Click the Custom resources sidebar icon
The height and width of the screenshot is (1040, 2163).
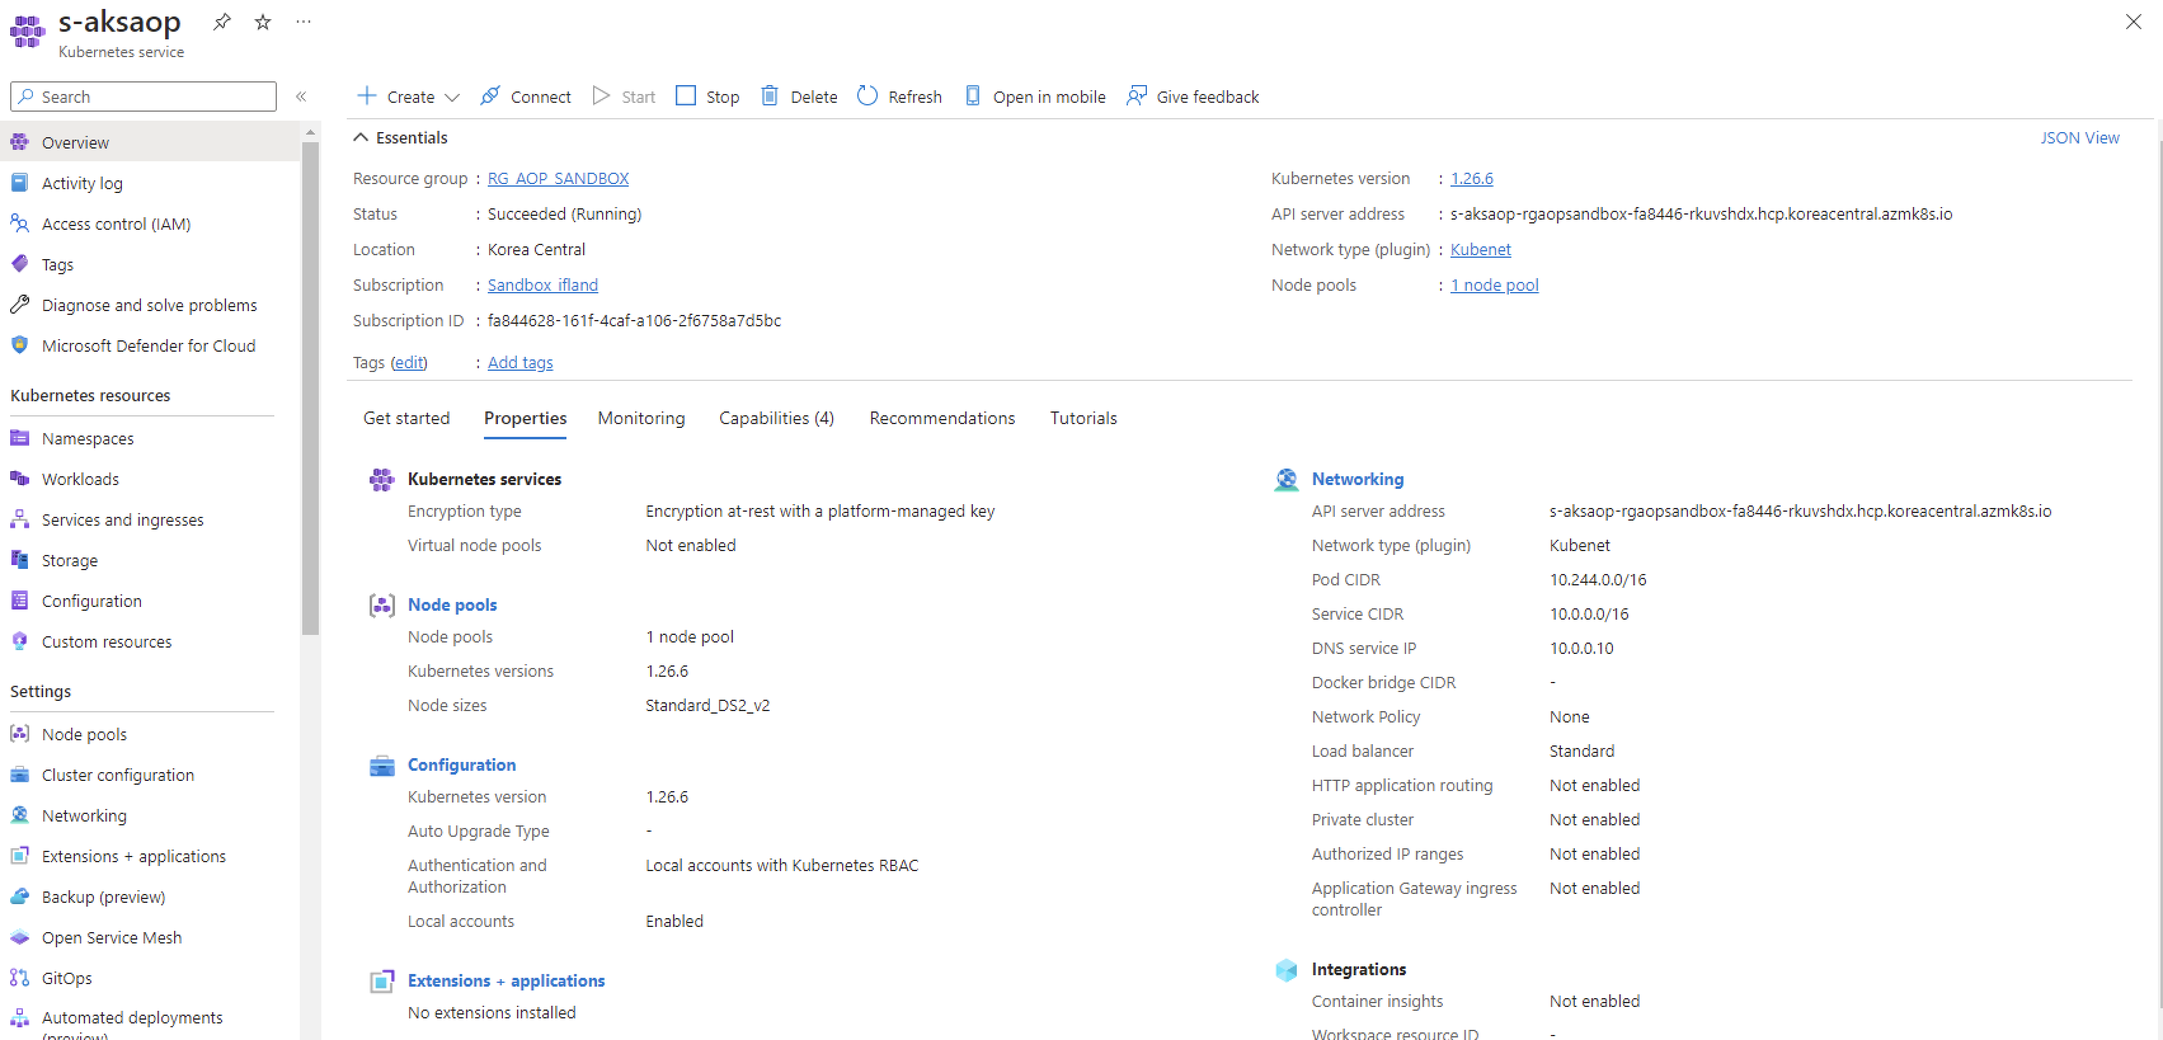pyautogui.click(x=19, y=641)
